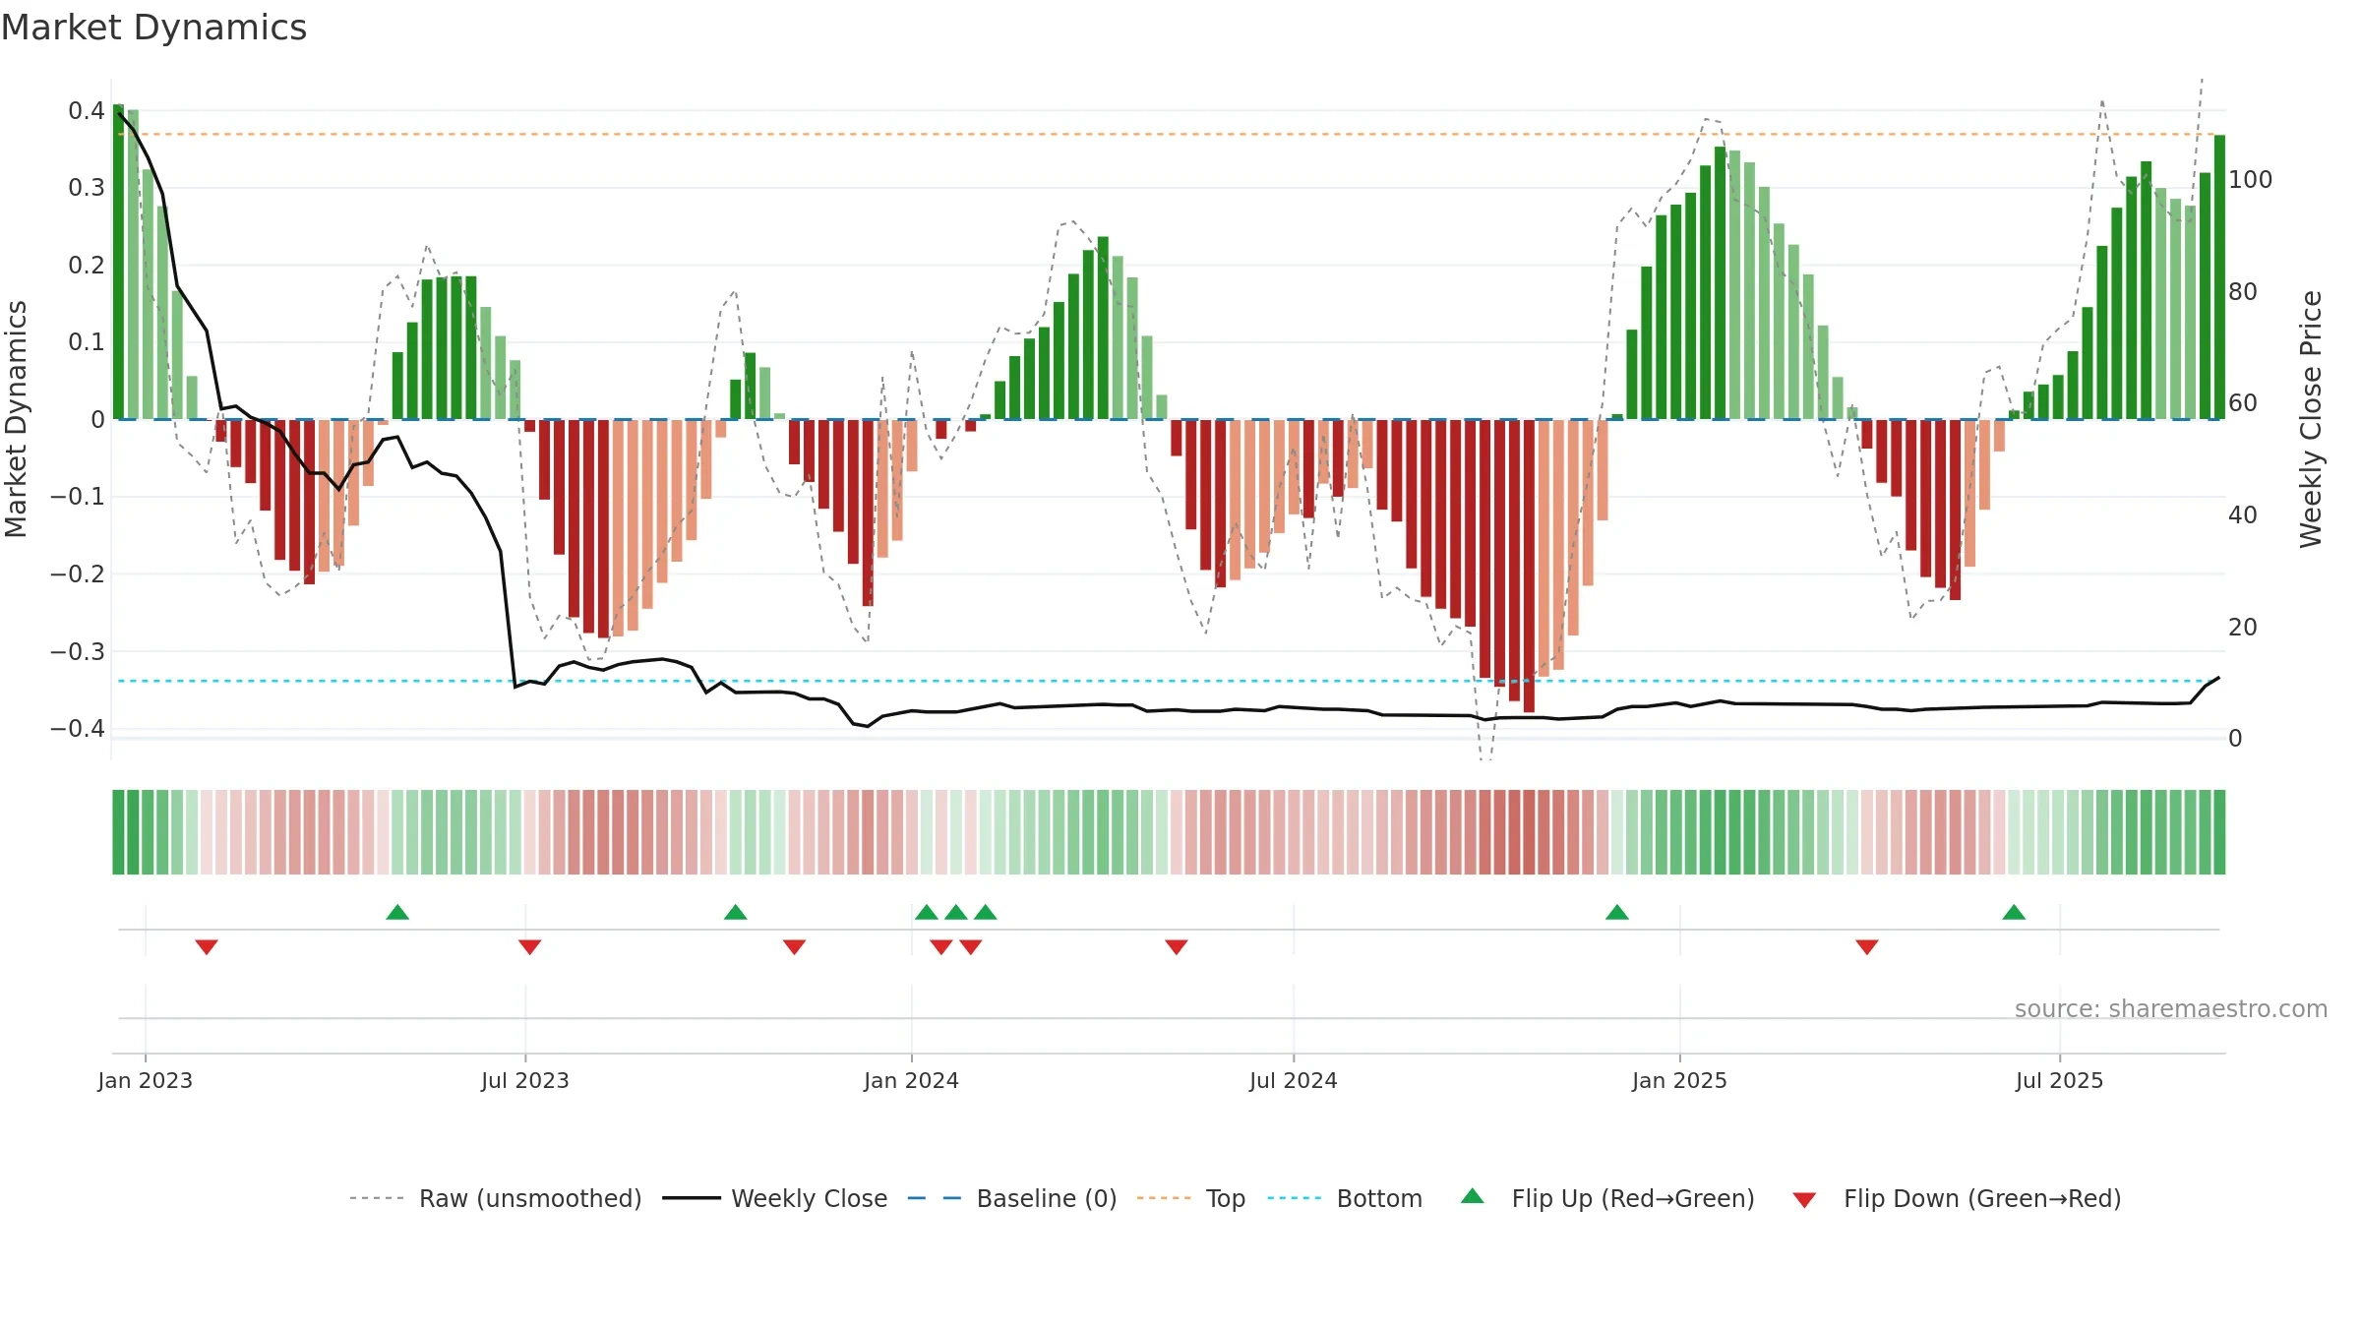Click the red Flip Down triangle legend icon
Image resolution: width=2361 pixels, height=1328 pixels.
[x=1804, y=1200]
